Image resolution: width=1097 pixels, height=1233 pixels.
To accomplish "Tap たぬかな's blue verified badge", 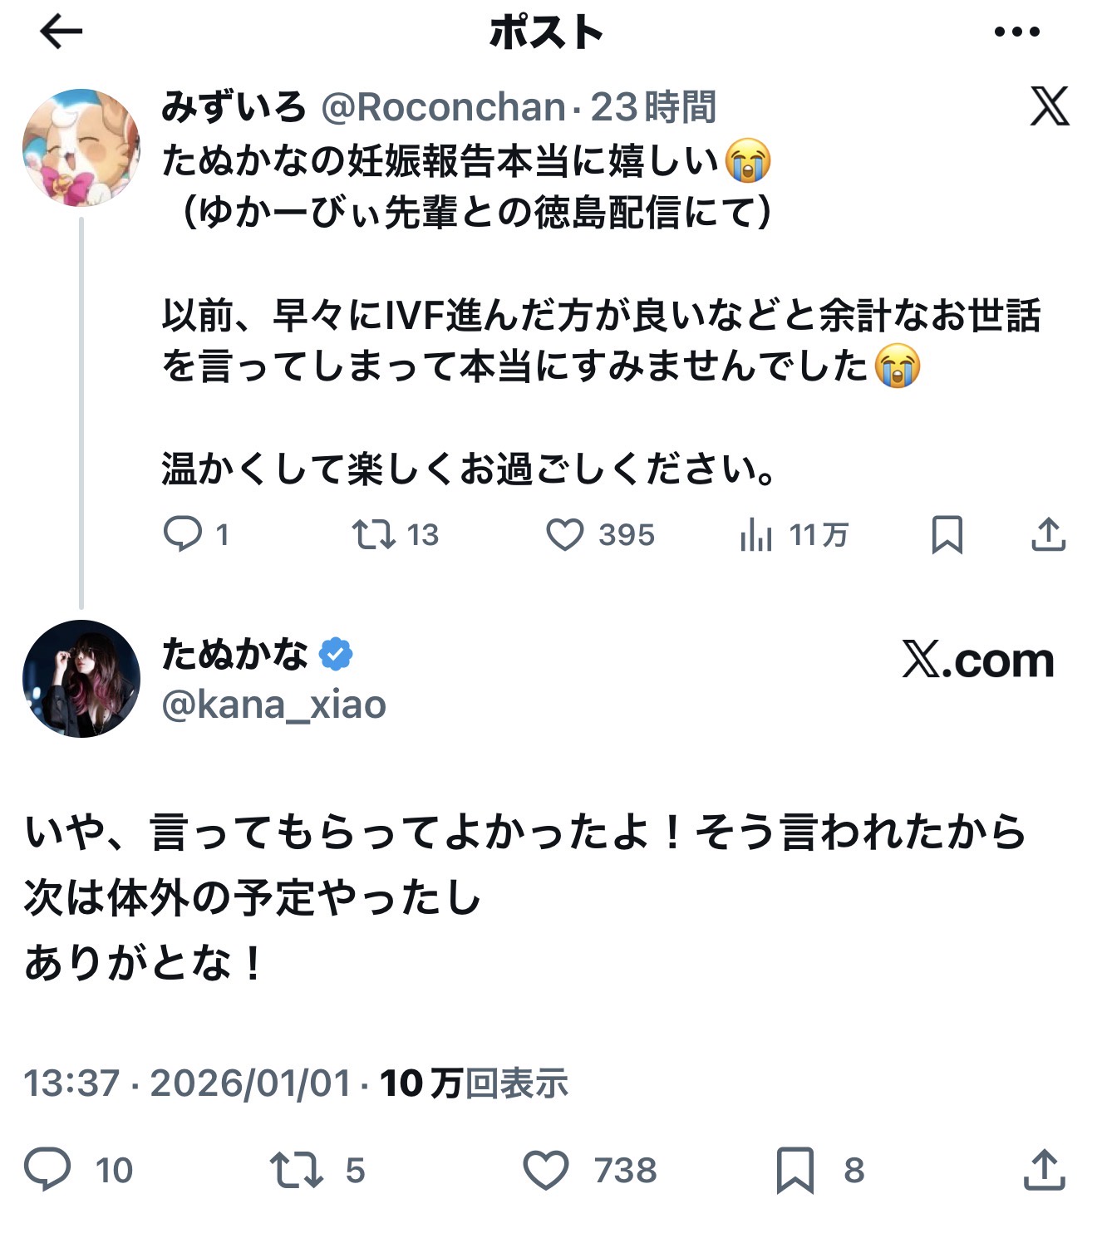I will [335, 655].
